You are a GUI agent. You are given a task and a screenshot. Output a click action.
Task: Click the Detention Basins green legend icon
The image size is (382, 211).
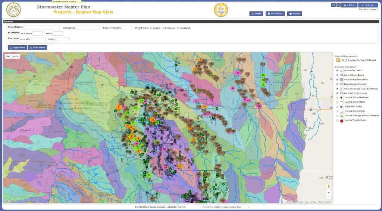341,107
